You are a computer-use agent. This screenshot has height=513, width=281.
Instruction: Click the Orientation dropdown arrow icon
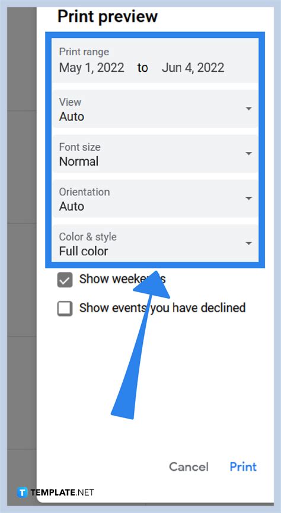click(x=248, y=198)
